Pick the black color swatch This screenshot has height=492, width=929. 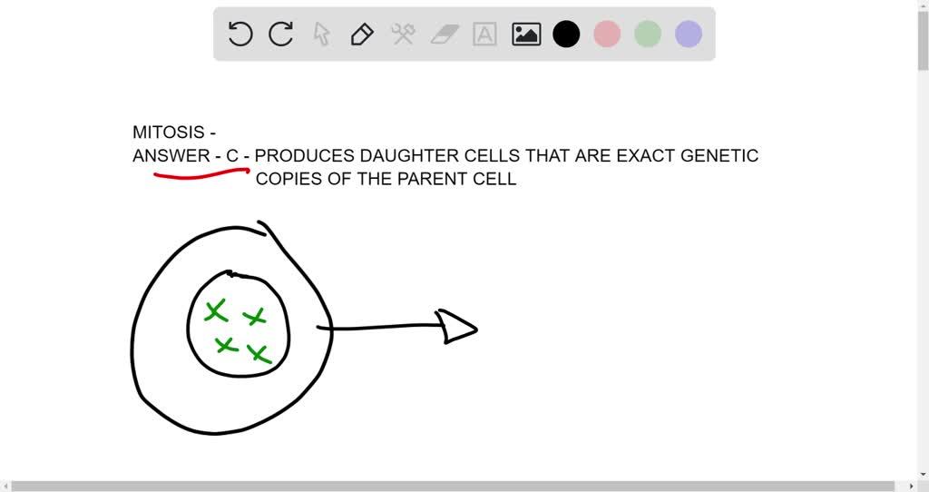566,34
